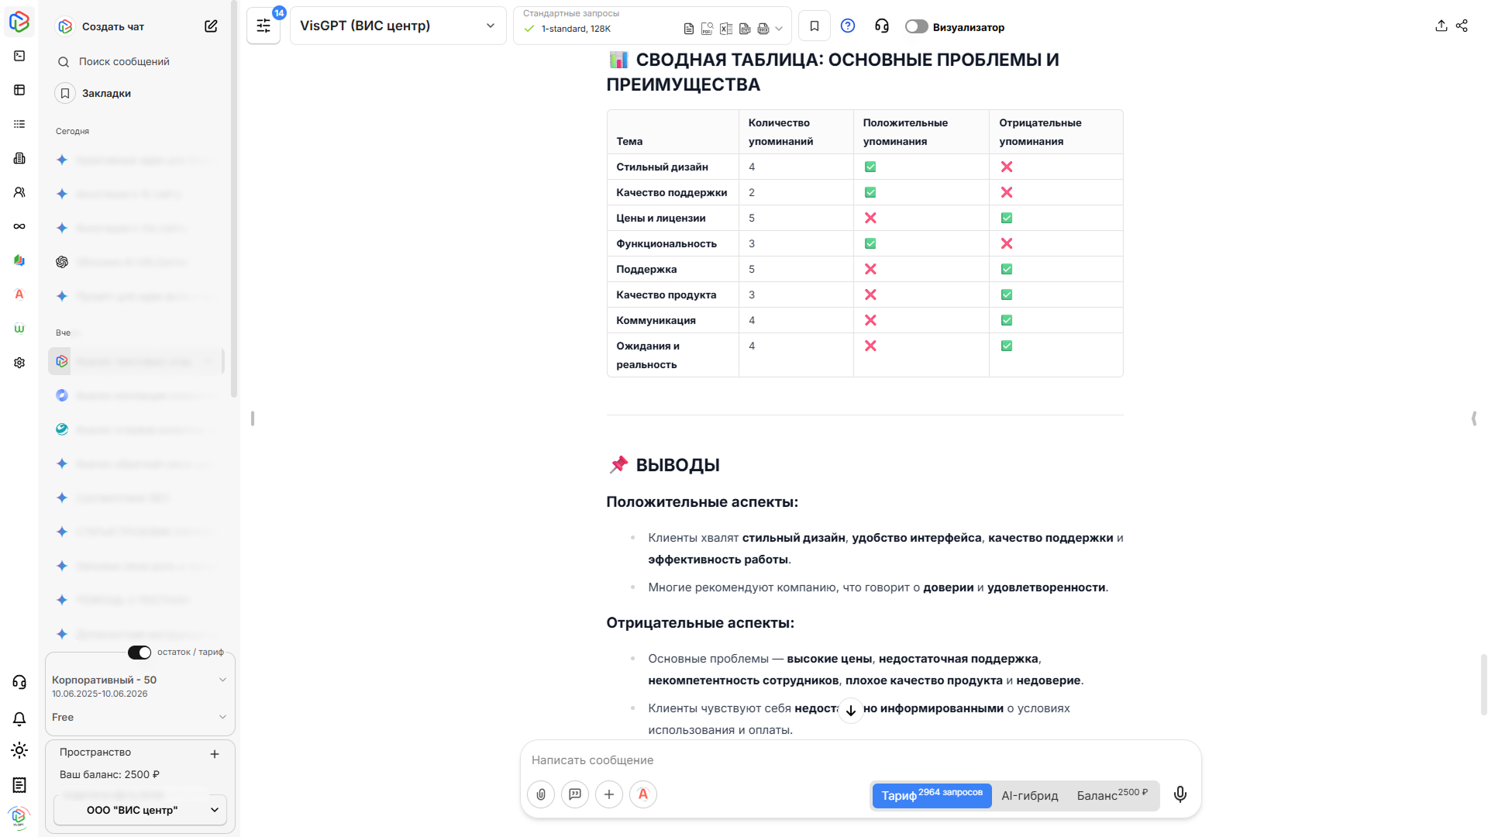Attach a file with the paperclip icon

[540, 794]
